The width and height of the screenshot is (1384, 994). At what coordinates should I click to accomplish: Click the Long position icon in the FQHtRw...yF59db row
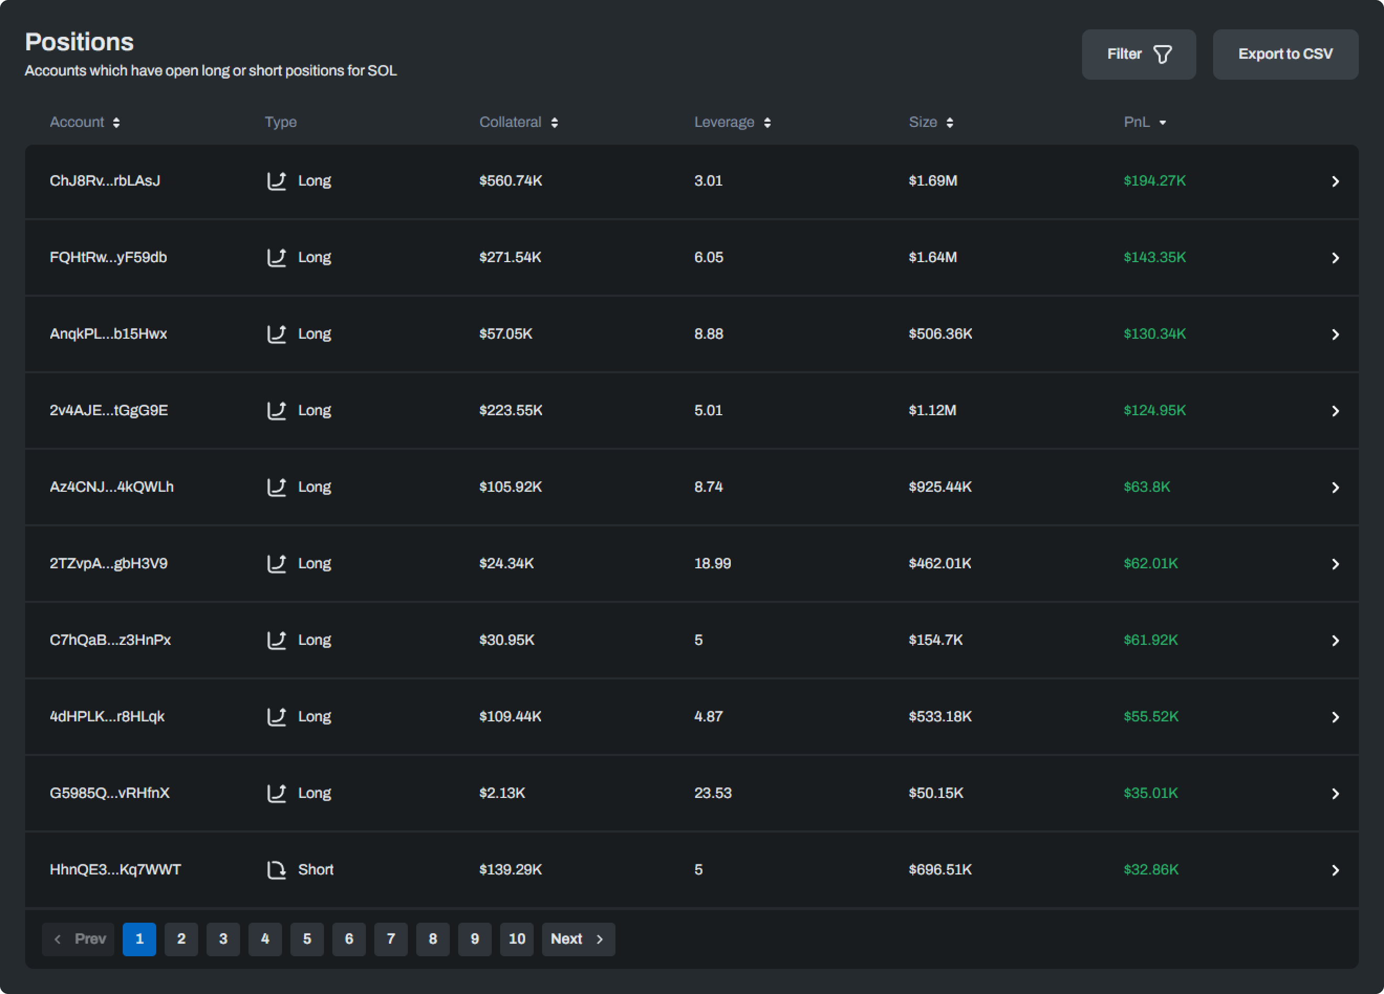(x=276, y=257)
